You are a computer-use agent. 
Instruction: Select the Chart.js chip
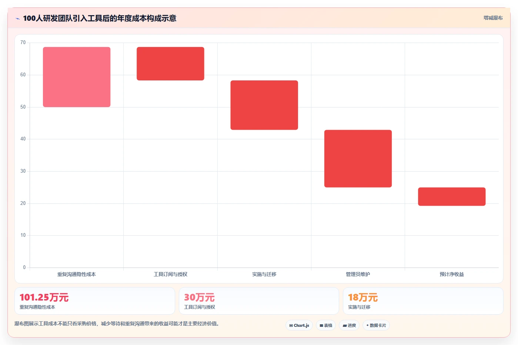[x=299, y=325]
